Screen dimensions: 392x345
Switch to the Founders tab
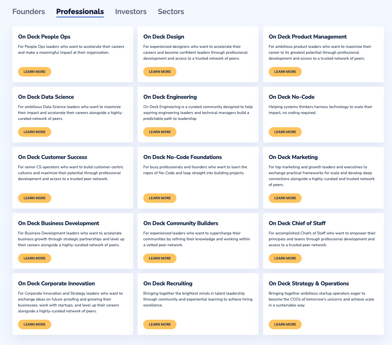29,12
